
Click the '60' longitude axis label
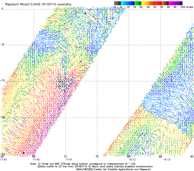click(x=2, y=157)
